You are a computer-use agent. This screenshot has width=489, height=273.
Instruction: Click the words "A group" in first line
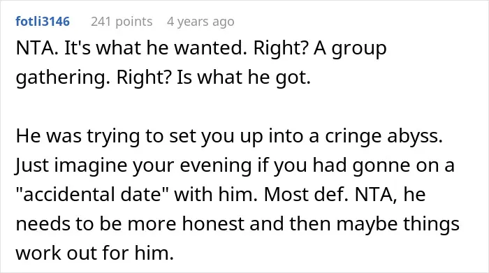[350, 49]
